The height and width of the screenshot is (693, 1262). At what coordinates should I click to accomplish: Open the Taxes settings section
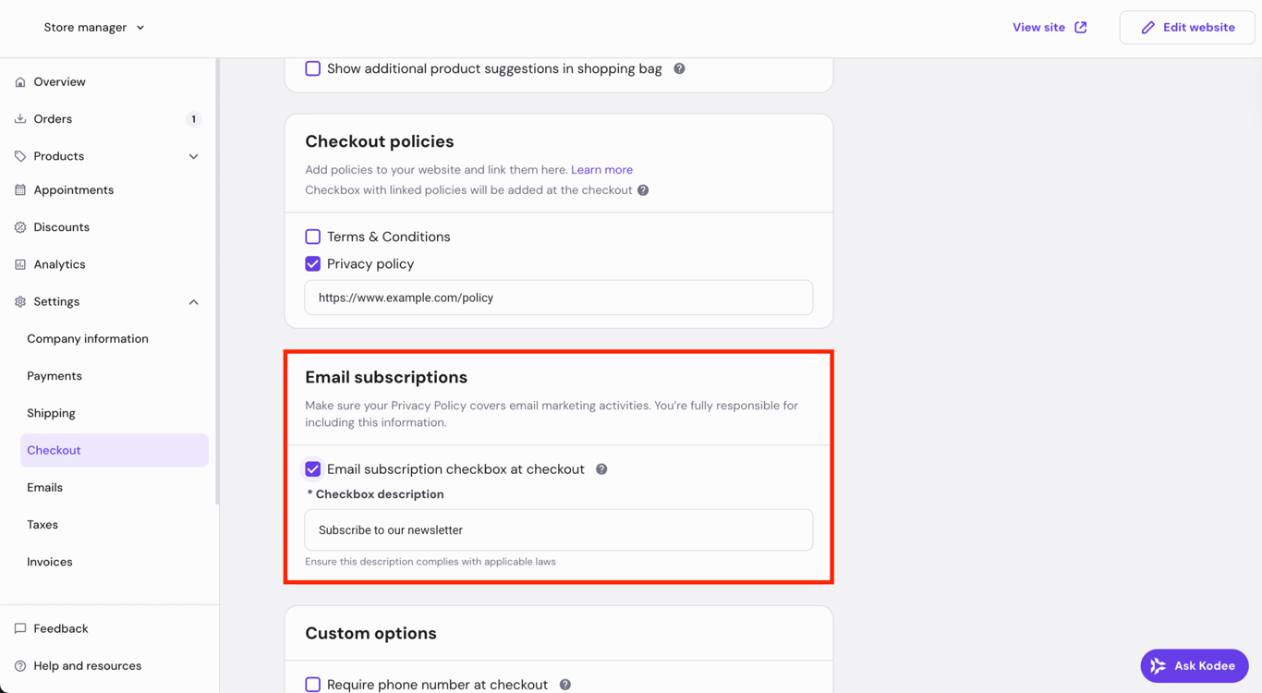click(42, 524)
